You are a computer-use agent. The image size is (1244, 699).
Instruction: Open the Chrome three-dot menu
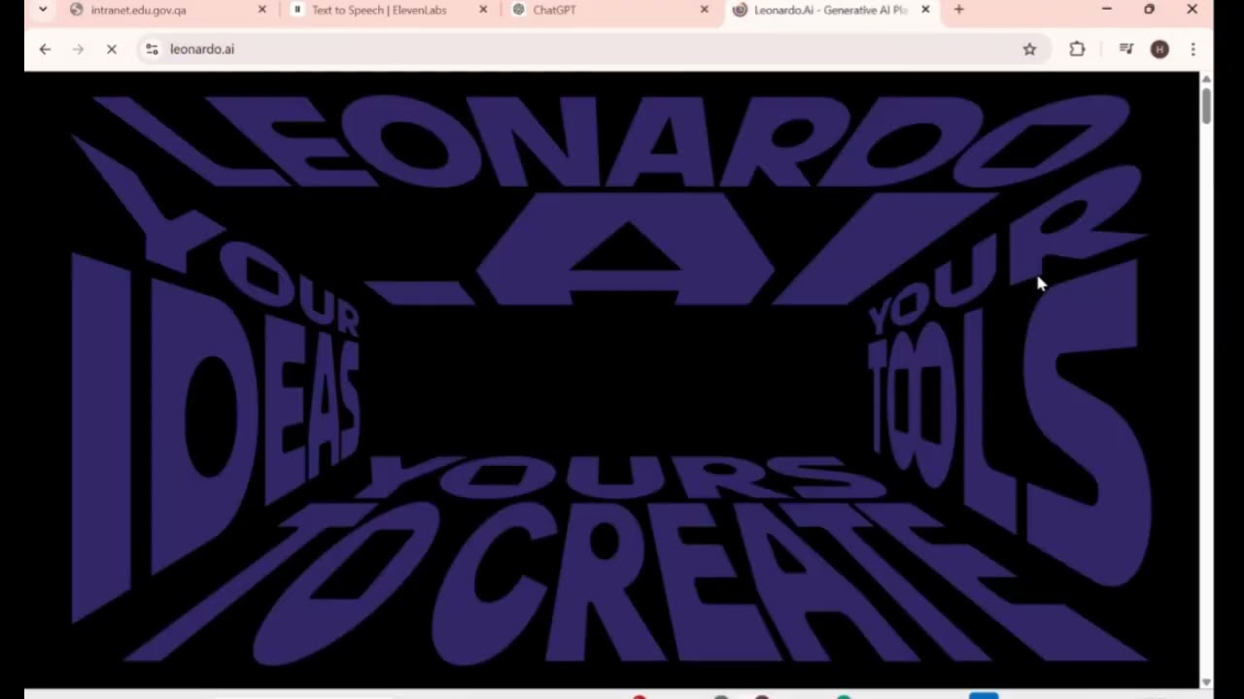click(x=1192, y=49)
